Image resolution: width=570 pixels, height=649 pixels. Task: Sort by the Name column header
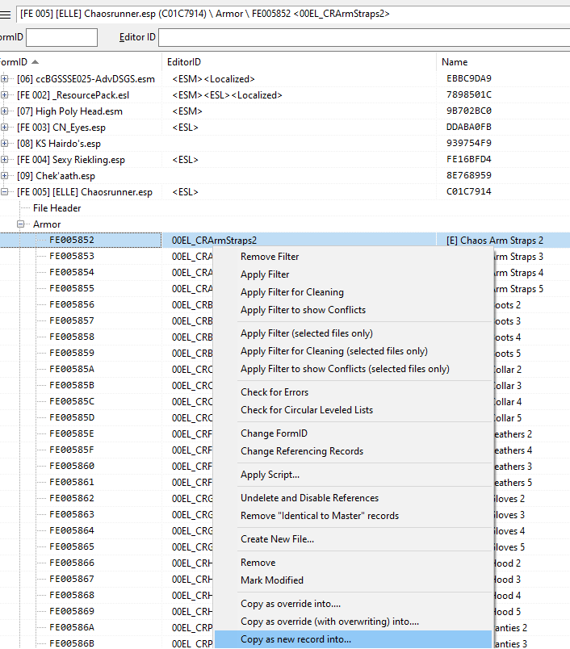coord(455,62)
